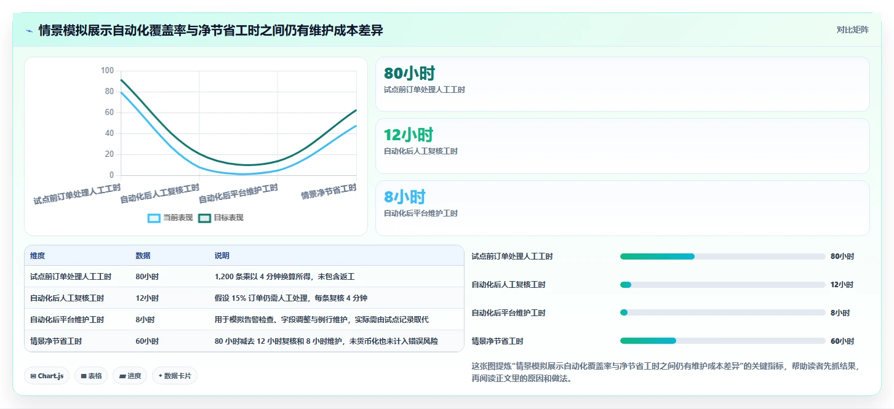Click the 12小时 progress value
The image size is (894, 409).
(842, 285)
